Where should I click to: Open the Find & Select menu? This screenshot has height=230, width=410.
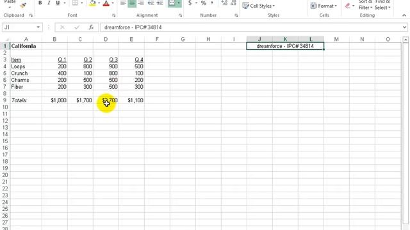click(x=382, y=4)
